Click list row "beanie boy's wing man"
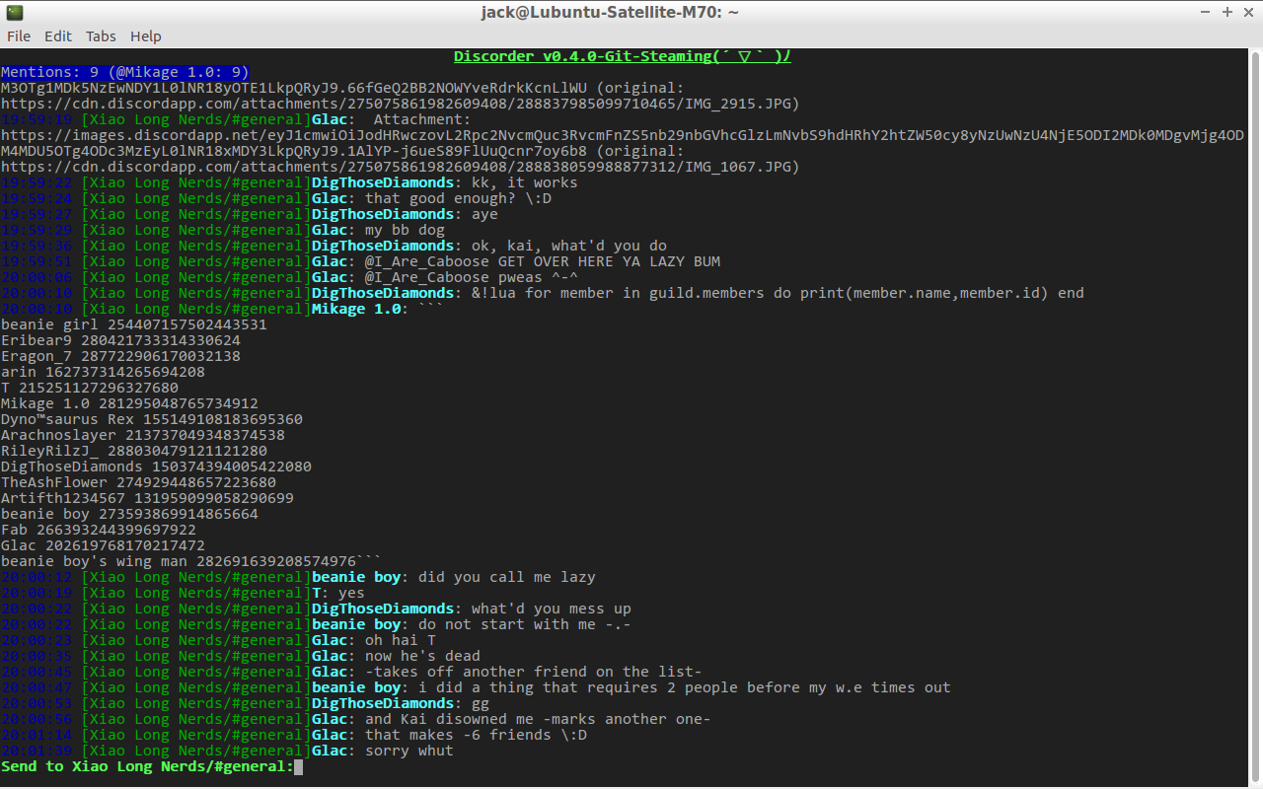Image resolution: width=1263 pixels, height=789 pixels. [x=191, y=561]
